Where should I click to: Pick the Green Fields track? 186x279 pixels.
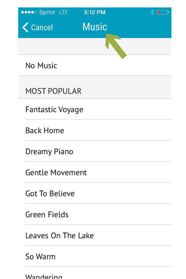tap(95, 214)
